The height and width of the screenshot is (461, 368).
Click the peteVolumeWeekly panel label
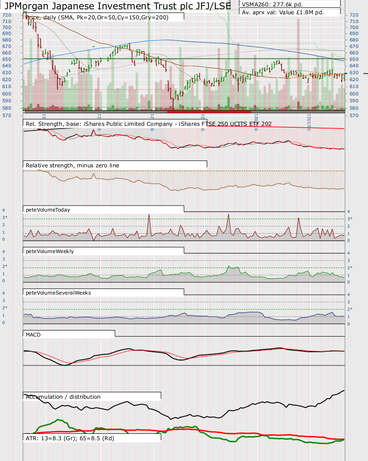(50, 251)
